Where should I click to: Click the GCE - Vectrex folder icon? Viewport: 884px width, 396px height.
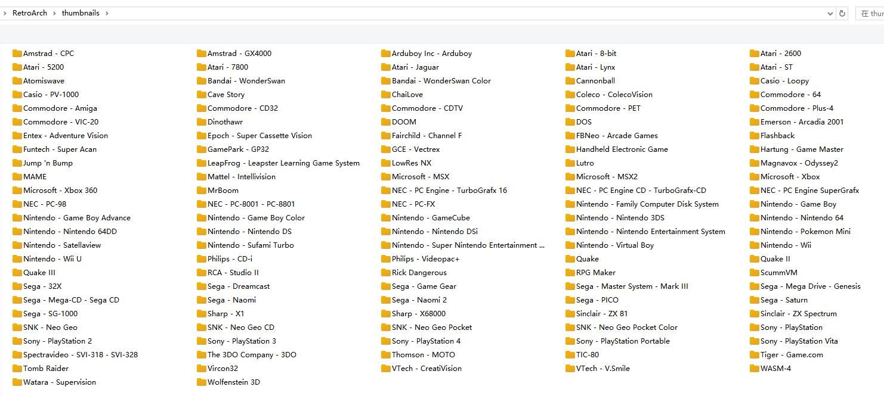click(x=385, y=149)
